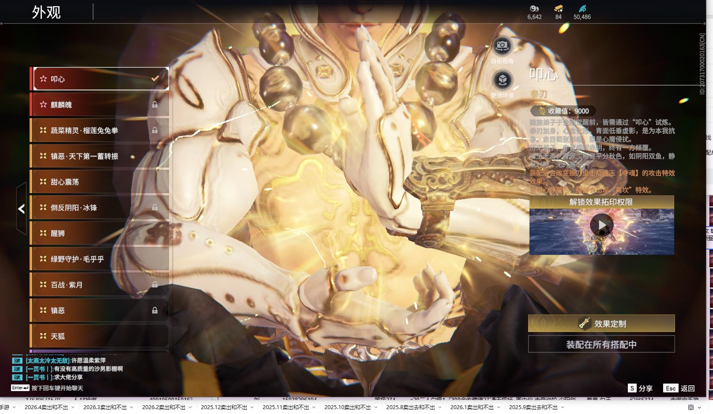Switch to the 2026.3卖出和不出 sheet tab
Image resolution: width=713 pixels, height=414 pixels.
tap(105, 407)
